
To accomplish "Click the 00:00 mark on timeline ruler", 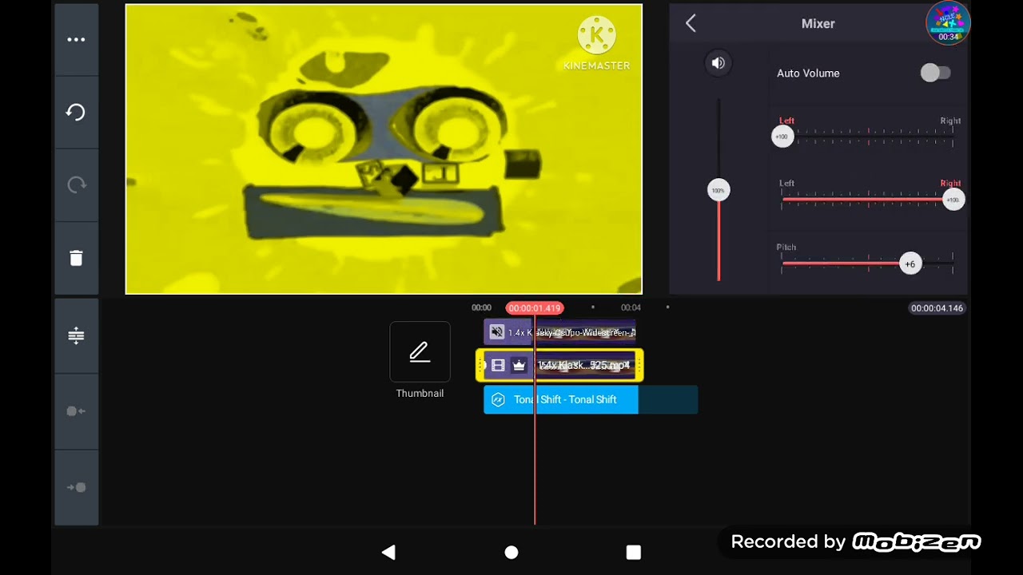I will pyautogui.click(x=481, y=307).
